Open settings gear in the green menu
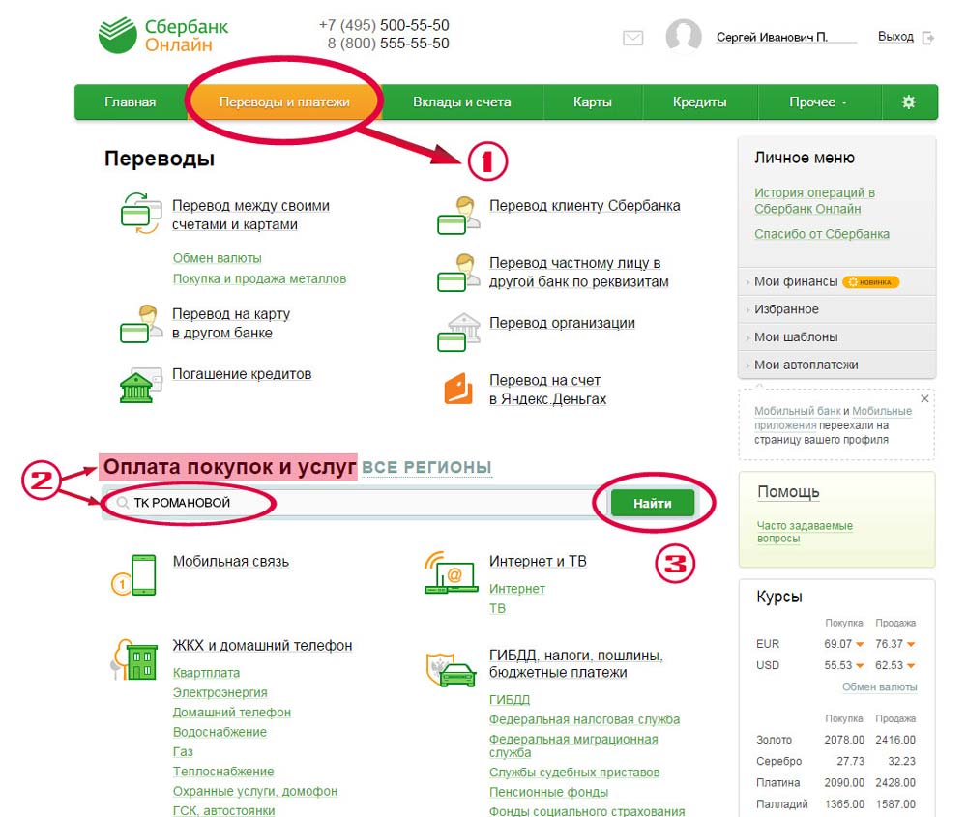 [908, 102]
